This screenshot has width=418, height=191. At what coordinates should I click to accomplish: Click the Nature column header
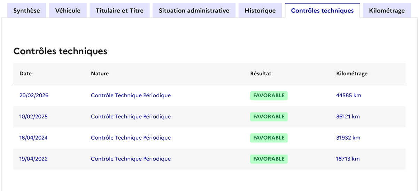100,74
